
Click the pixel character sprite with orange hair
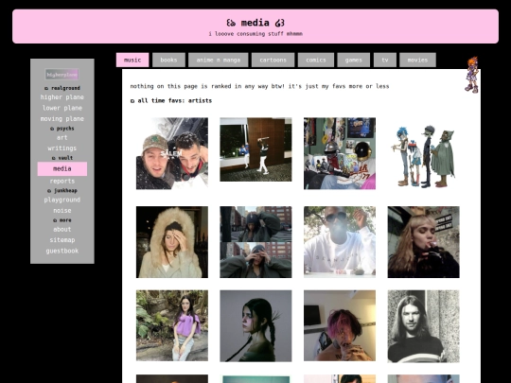(472, 75)
